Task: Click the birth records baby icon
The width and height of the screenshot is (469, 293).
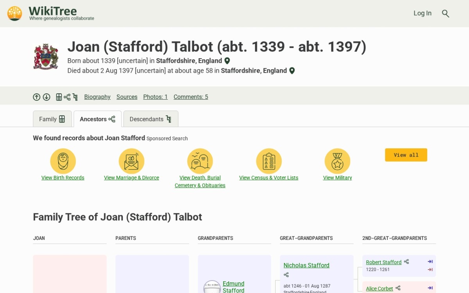Action: point(63,161)
